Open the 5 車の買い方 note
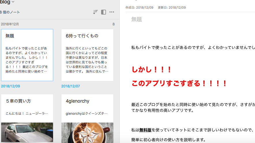 pyautogui.click(x=27, y=118)
